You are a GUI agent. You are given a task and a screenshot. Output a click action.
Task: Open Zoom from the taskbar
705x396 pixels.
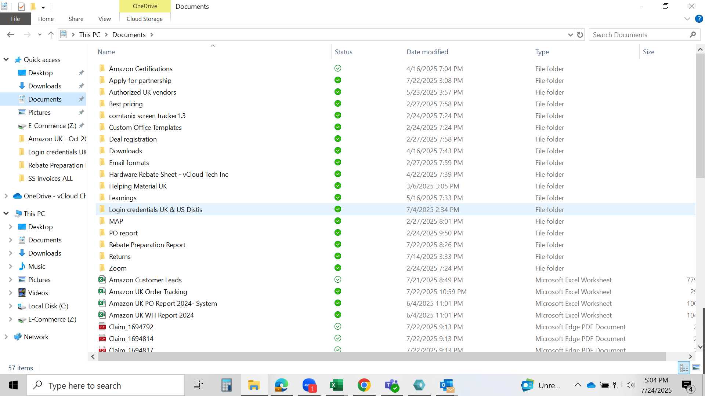coord(309,385)
